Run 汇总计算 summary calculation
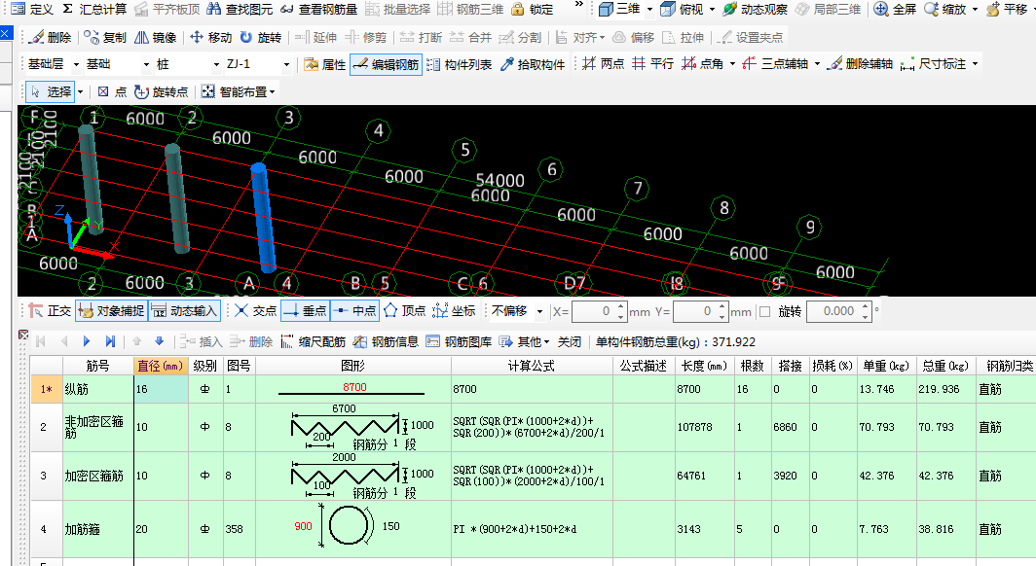Screen dimensions: 1036x566 [94, 9]
